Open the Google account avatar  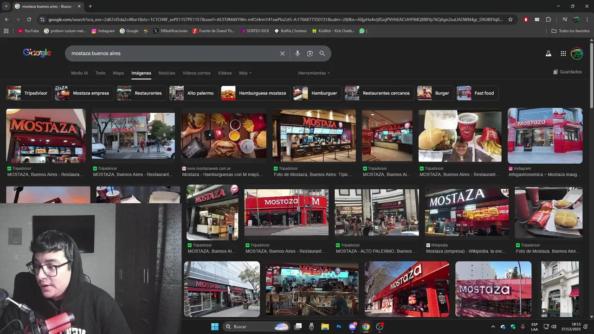click(577, 53)
